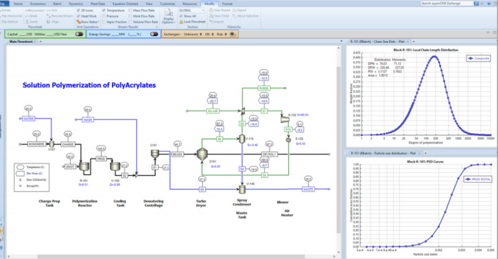Image resolution: width=498 pixels, height=259 pixels.
Task: Switch on the Capital/Utilities economics toggle
Action: (79, 34)
